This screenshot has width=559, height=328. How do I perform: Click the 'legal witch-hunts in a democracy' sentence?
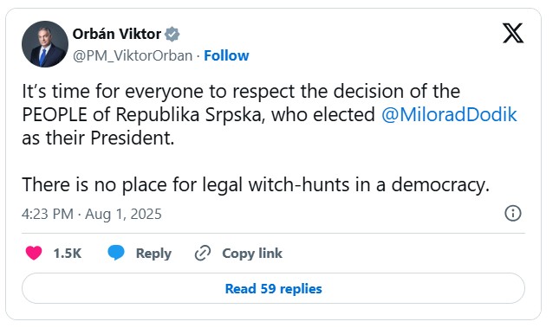pos(256,185)
